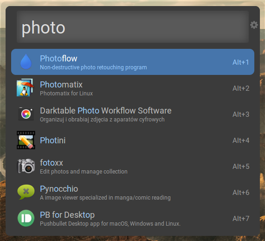Select the fotoxx result title

[x=52, y=163]
